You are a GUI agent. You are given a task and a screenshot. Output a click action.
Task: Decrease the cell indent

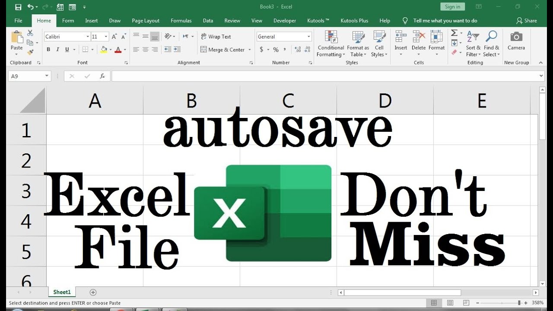click(x=168, y=50)
